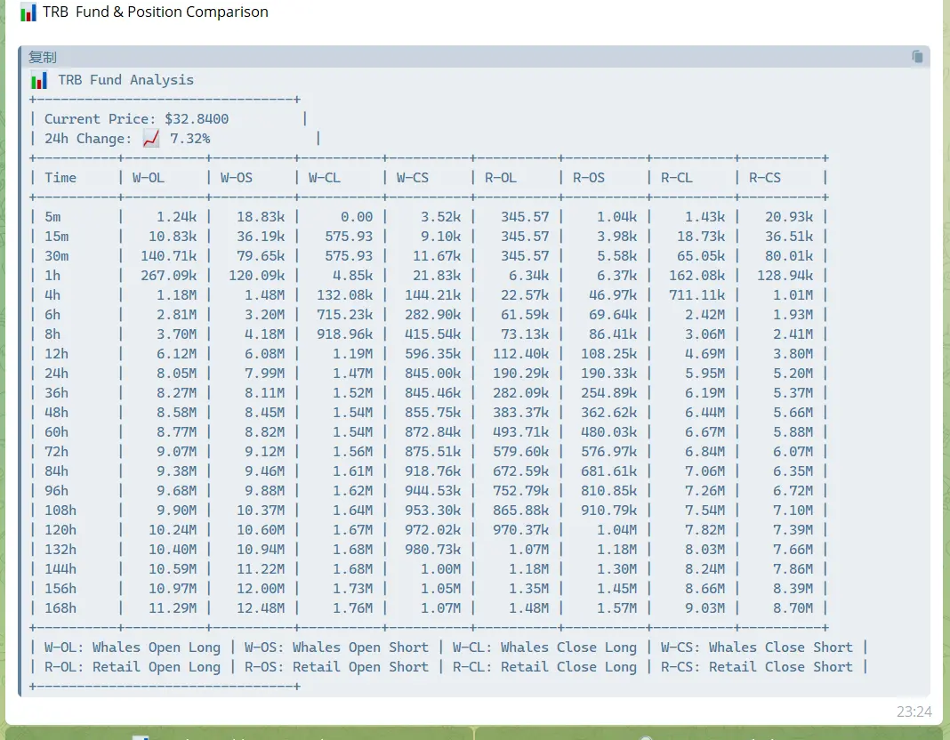Image resolution: width=950 pixels, height=740 pixels.
Task: Click the R-OL column header
Action: [x=500, y=178]
